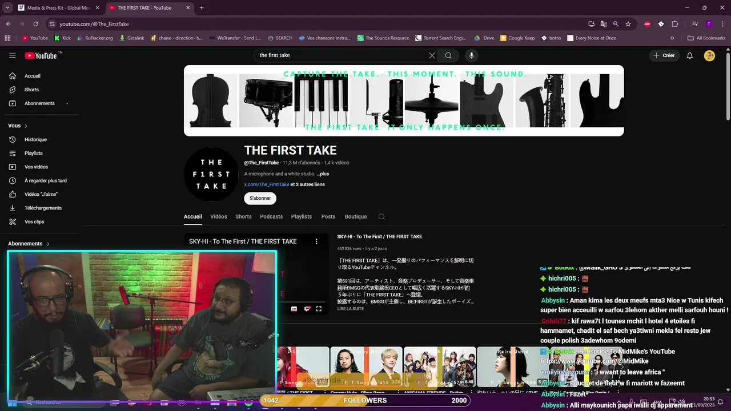The height and width of the screenshot is (411, 731).
Task: Open the RuTracker.org bookmark
Action: pos(95,38)
